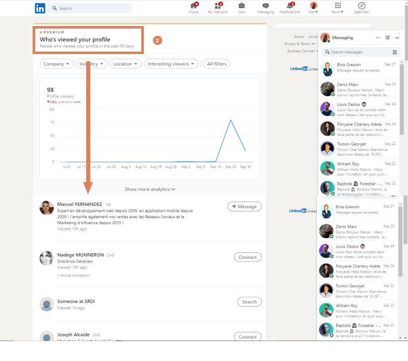Open About footer link

[299, 37]
